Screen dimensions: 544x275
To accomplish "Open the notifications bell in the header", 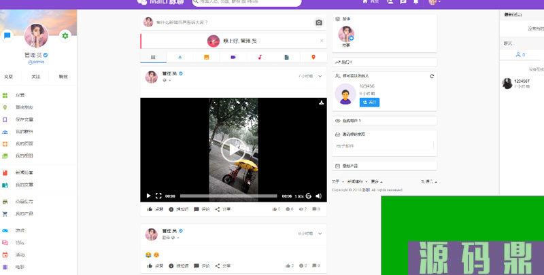I will pos(416,2).
